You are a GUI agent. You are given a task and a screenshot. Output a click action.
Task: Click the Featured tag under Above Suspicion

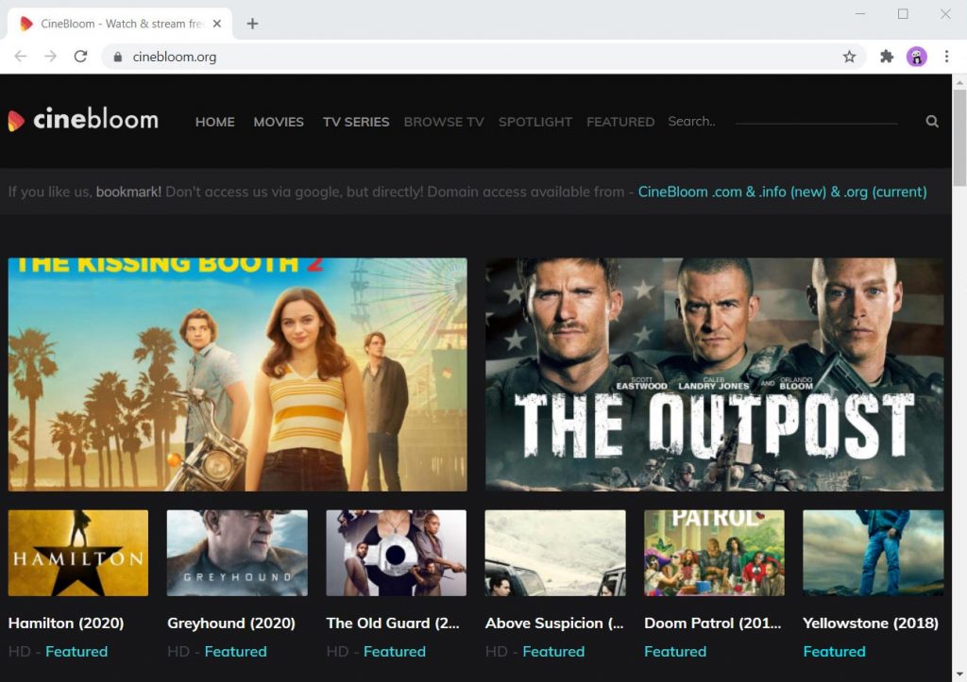(x=553, y=651)
